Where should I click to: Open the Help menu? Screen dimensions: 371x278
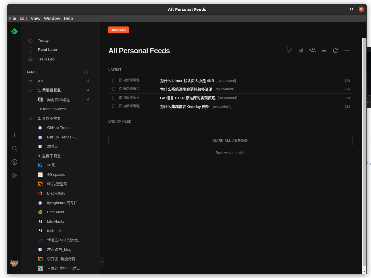68,18
